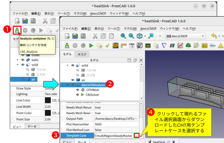Screen dimensions: 224x143
Task: Open the dexcsCfdOF workbench dropdown
Action: [185, 36]
